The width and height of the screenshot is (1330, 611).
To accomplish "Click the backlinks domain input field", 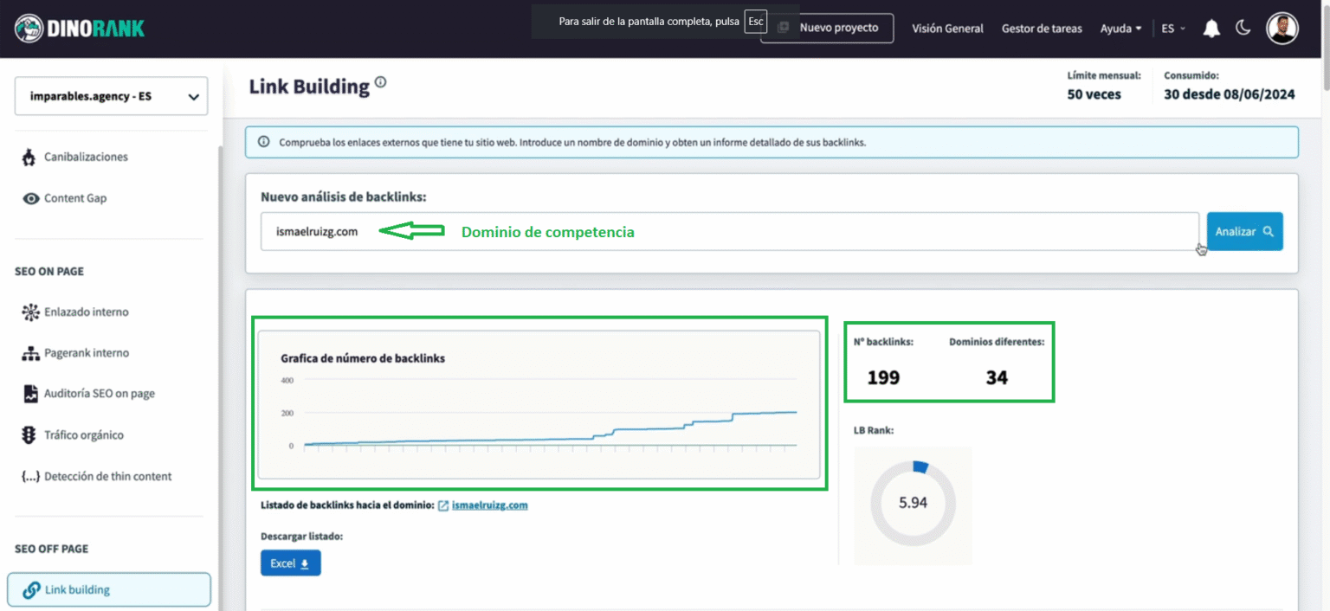I will pos(730,232).
